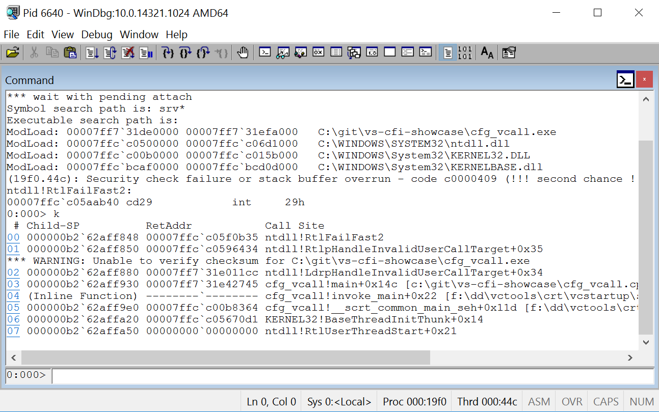Click the command input field
The height and width of the screenshot is (412, 659).
coord(352,376)
